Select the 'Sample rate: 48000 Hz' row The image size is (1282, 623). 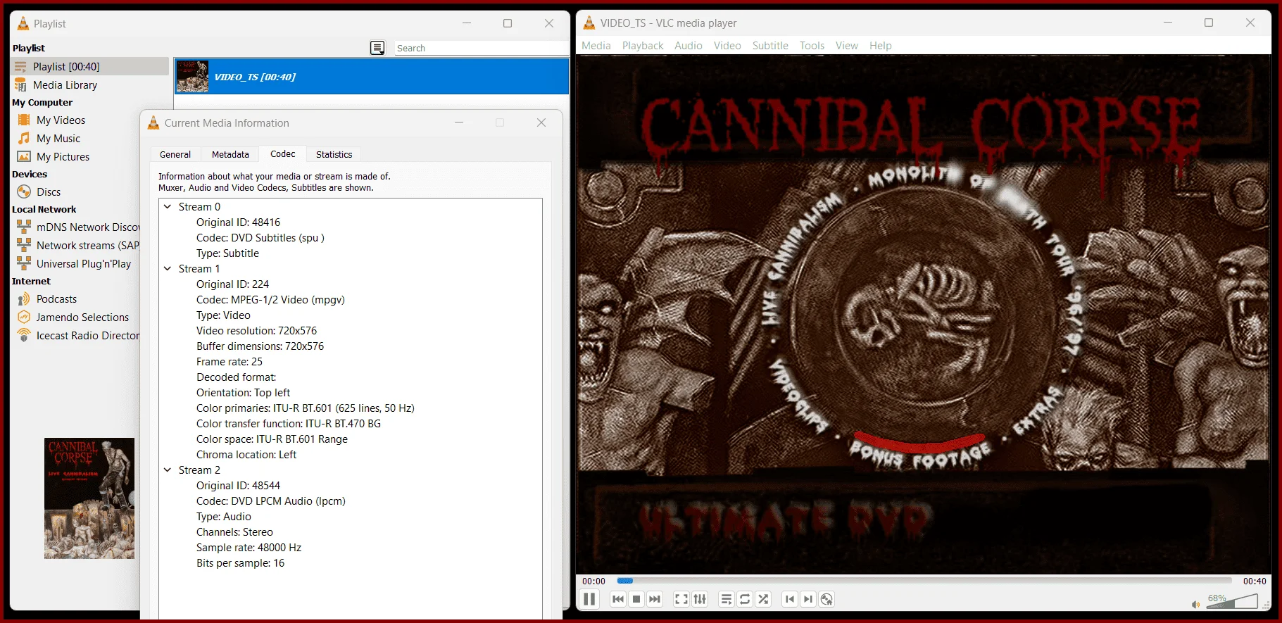(249, 547)
